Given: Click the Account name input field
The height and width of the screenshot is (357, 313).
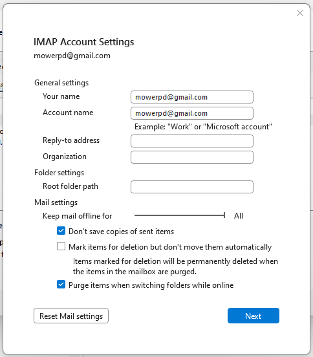Looking at the screenshot, I should (192, 113).
